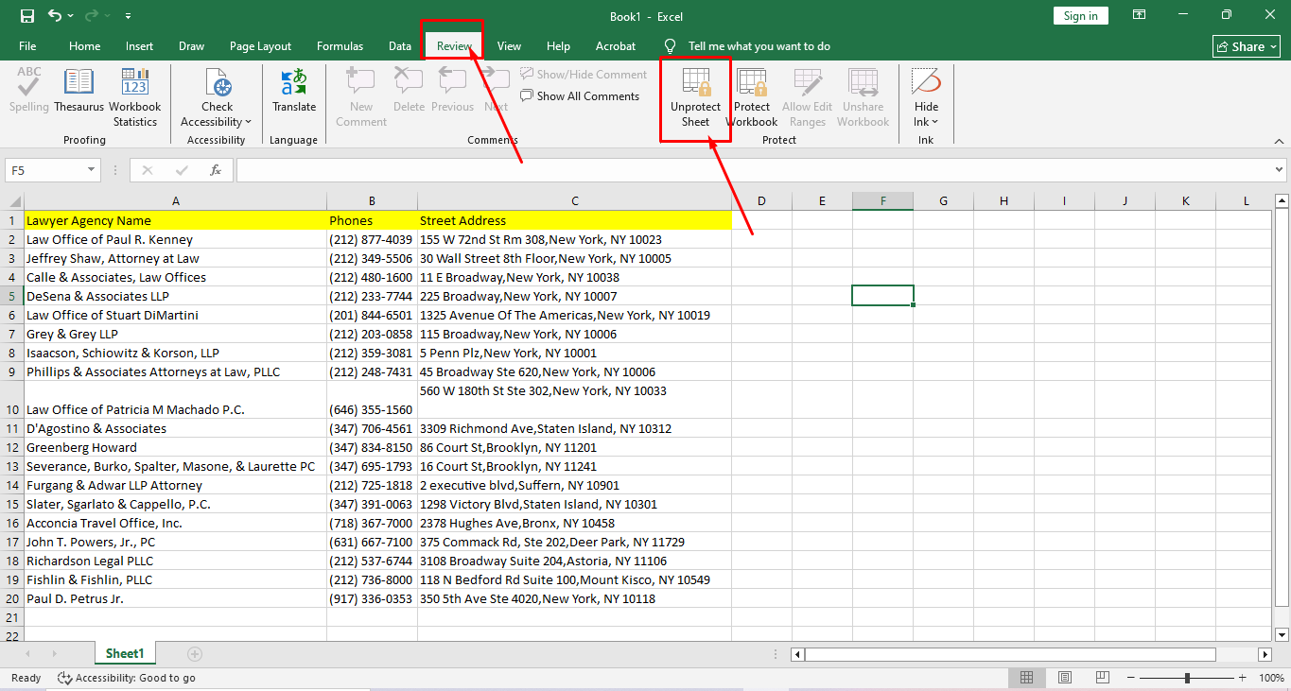Select Normal view in status bar

click(1026, 678)
